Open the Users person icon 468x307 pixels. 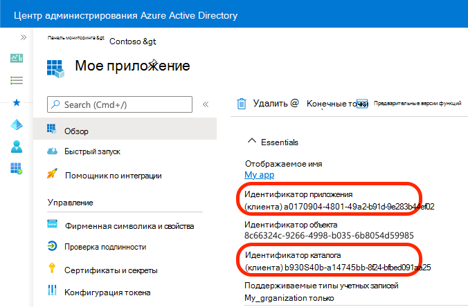click(17, 147)
